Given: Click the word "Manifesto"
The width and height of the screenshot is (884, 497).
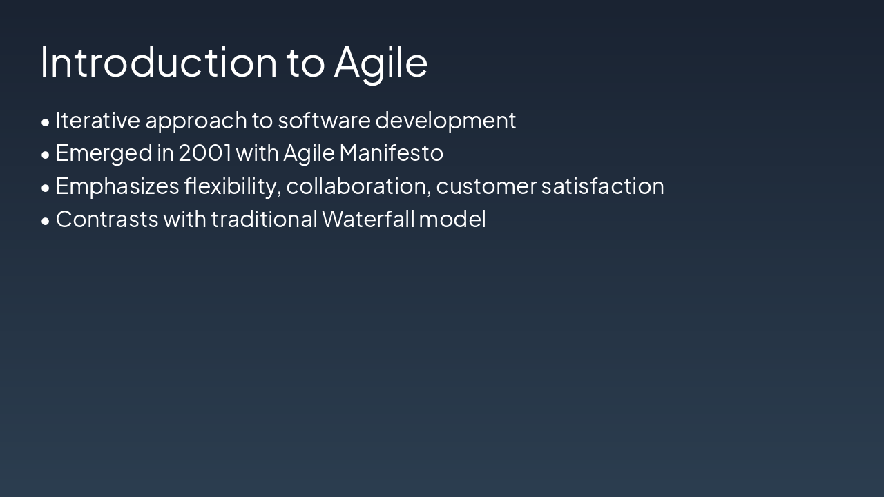Looking at the screenshot, I should tap(391, 153).
